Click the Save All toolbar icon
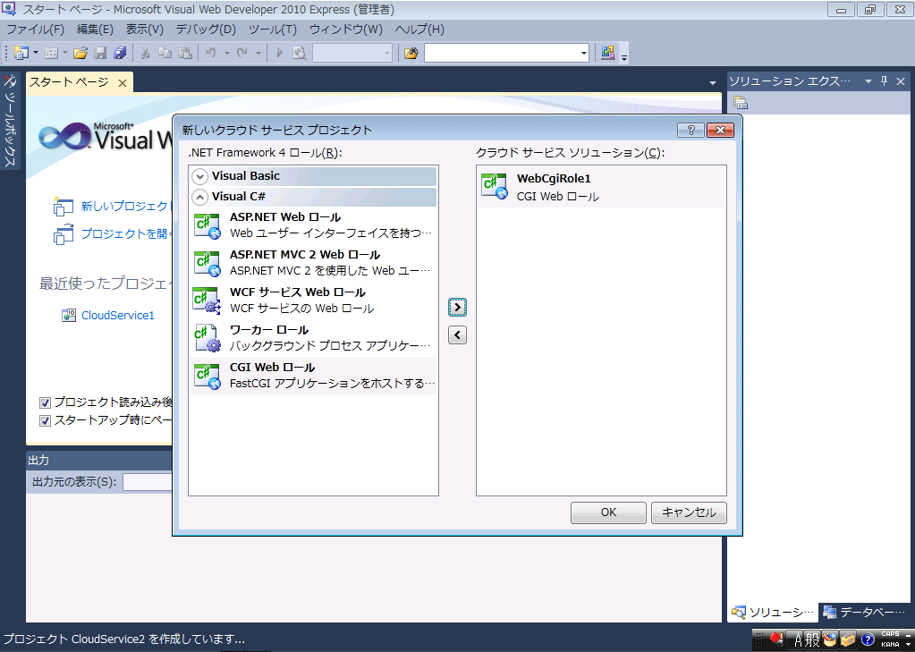Screen dimensions: 915x652 click(120, 53)
